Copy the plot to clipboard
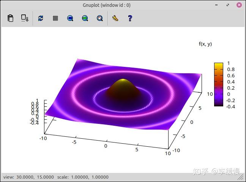The width and height of the screenshot is (246, 182). click(10, 18)
